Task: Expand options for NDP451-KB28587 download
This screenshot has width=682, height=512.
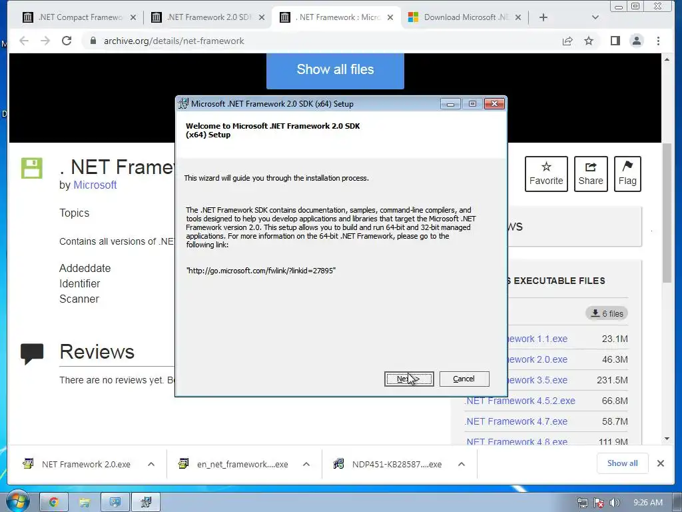Action: (x=462, y=464)
